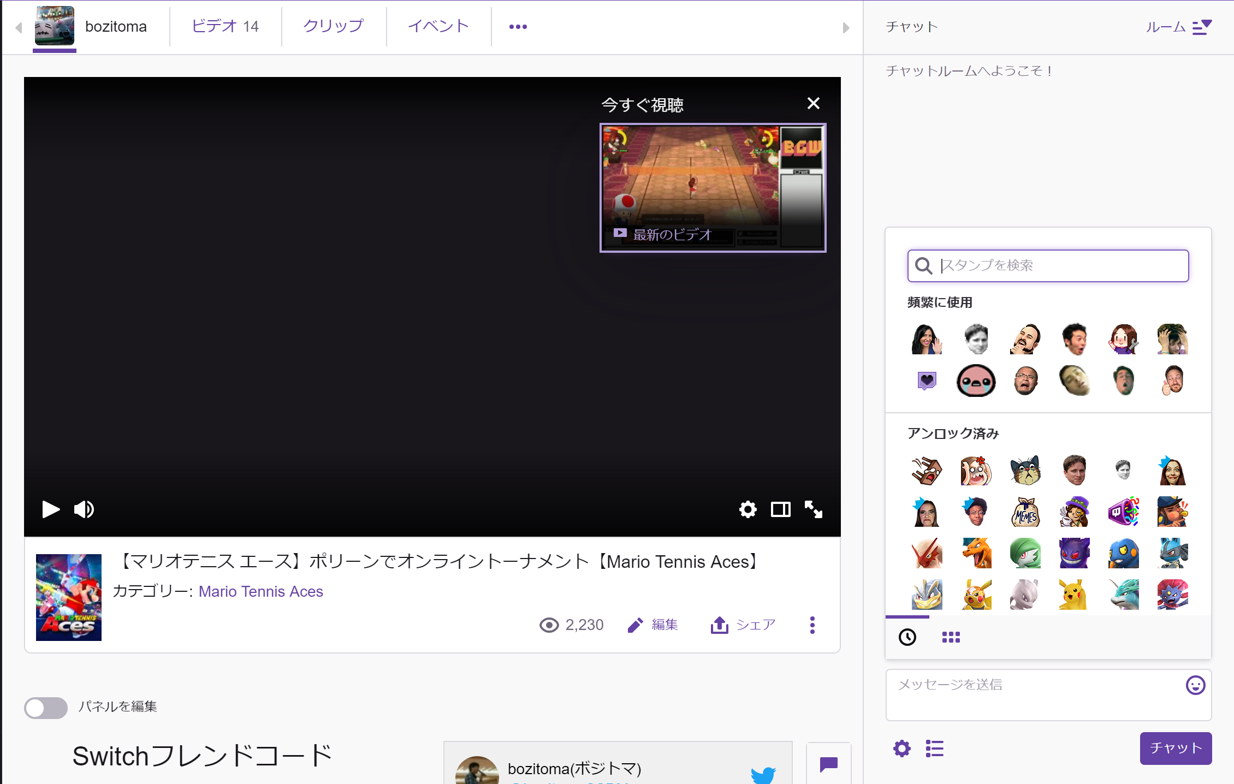This screenshot has width=1234, height=784.
Task: Select the Weavile emote
Action: click(x=1172, y=595)
